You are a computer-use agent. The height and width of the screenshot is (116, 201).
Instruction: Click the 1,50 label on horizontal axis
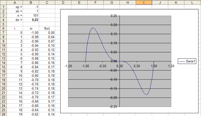click(171, 66)
